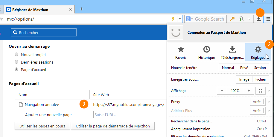Open a Normal new window
The width and height of the screenshot is (274, 137).
[x=228, y=68]
